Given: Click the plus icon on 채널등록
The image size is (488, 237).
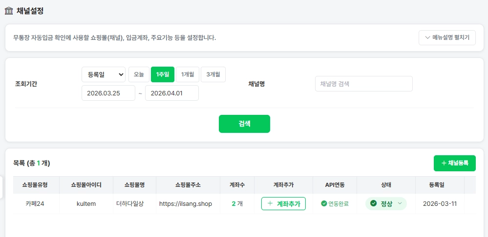Looking at the screenshot, I should (x=444, y=164).
